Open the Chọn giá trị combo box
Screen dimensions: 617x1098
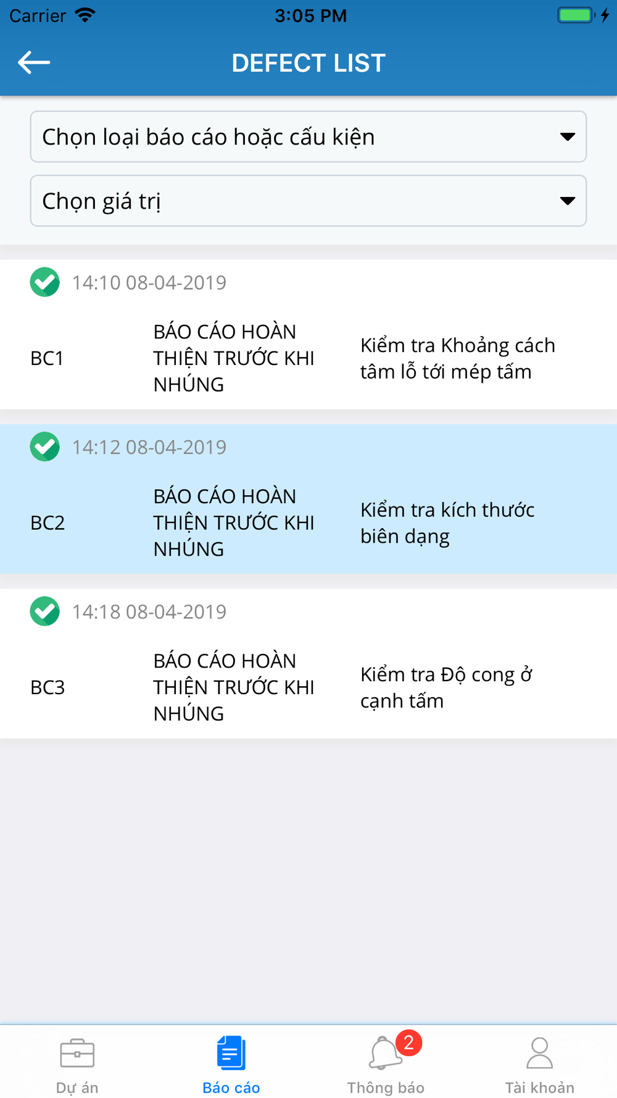coord(308,201)
